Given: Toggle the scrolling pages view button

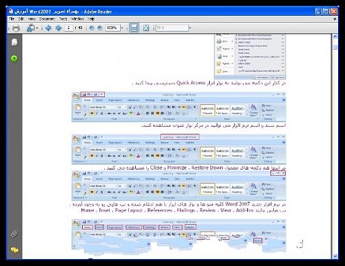Looking at the screenshot, I should point(134,28).
